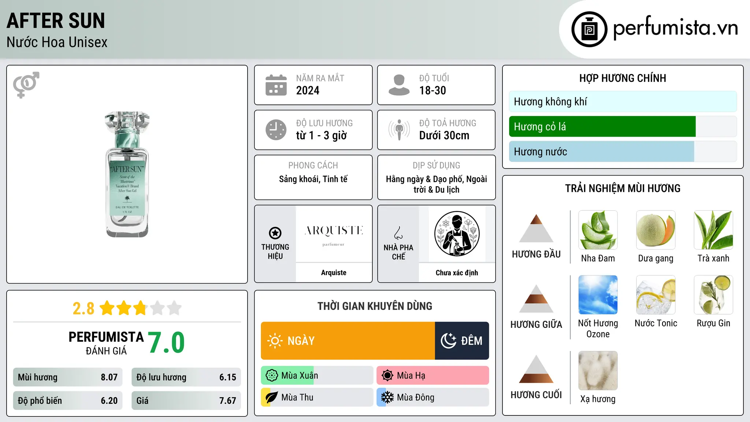Click the Mùa Xuân season bar
750x422 pixels.
[x=317, y=375]
